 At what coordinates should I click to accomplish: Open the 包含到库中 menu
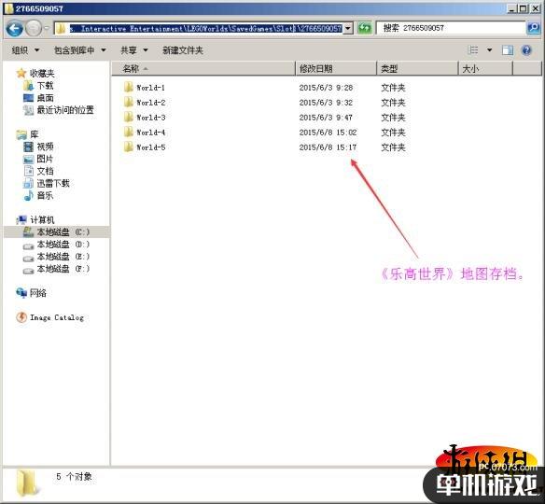(x=79, y=50)
